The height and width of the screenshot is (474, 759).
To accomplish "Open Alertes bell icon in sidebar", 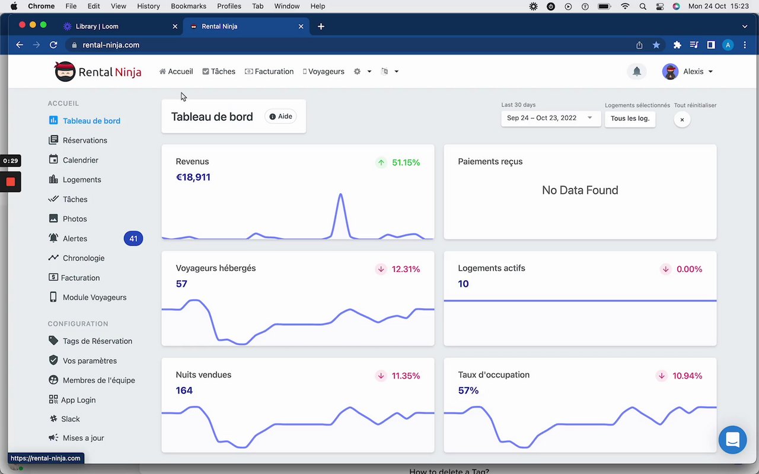I will point(53,238).
